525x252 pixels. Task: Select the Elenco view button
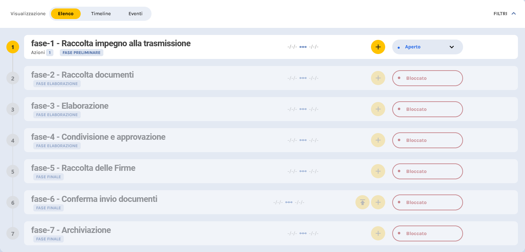click(66, 13)
